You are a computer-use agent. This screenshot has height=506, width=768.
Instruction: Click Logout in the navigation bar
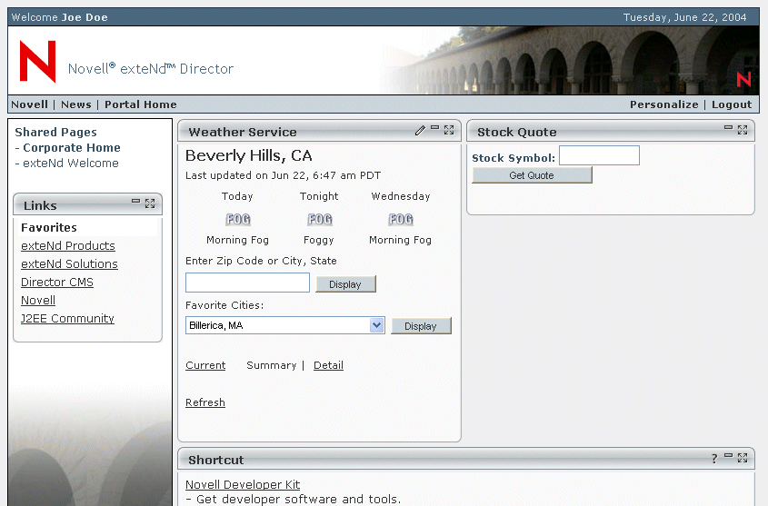(732, 104)
